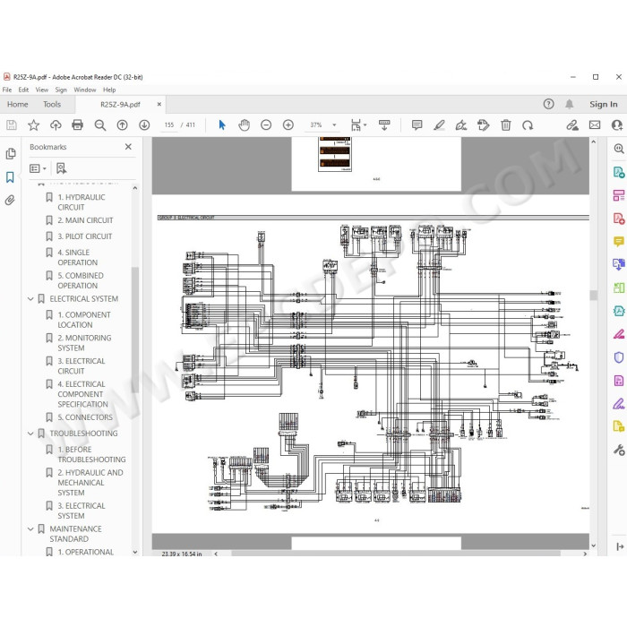Open the fit page options icon
This screenshot has height=627, width=627.
tap(358, 125)
